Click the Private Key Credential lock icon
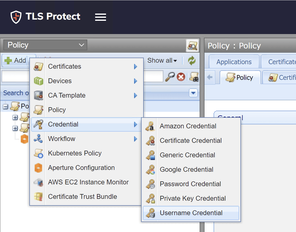Viewport: 296px width, 232px height. pos(150,199)
